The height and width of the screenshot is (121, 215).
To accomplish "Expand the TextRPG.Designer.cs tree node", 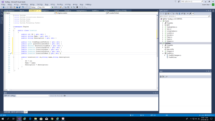I will click(165, 55).
